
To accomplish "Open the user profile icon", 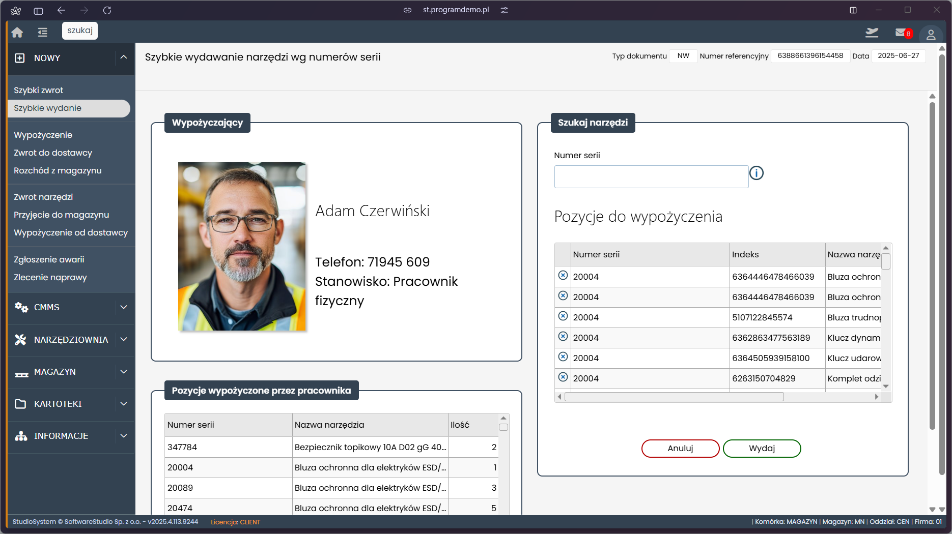I will pyautogui.click(x=931, y=34).
